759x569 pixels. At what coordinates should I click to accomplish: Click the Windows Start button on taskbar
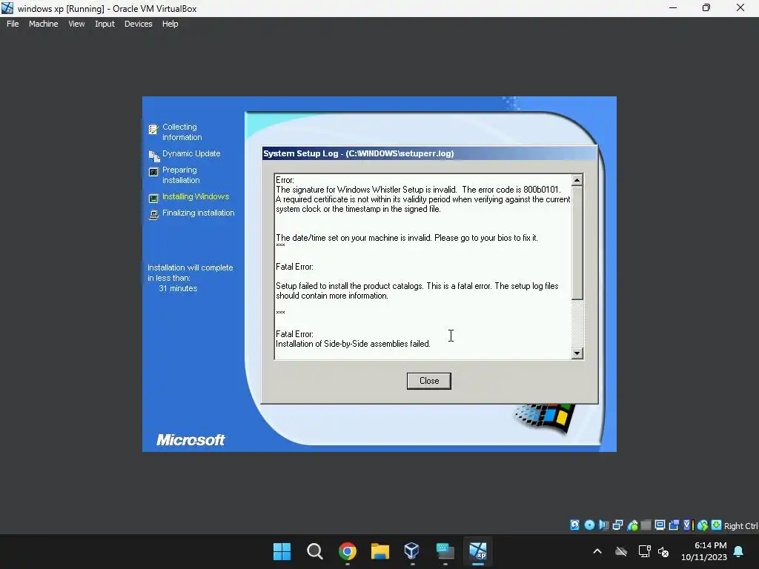282,551
